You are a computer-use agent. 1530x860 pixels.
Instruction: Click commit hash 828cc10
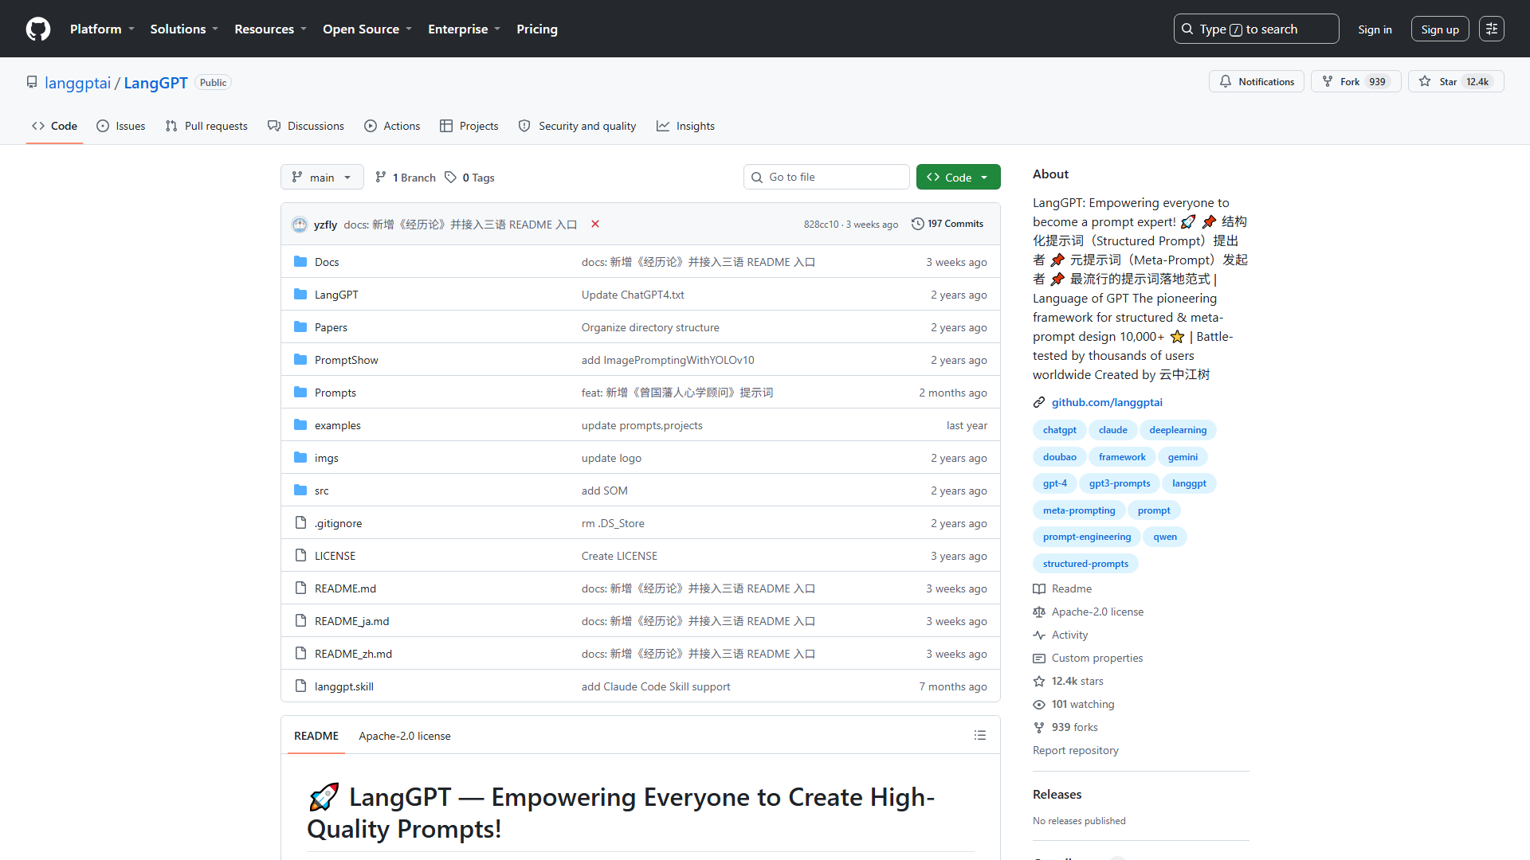click(x=821, y=225)
